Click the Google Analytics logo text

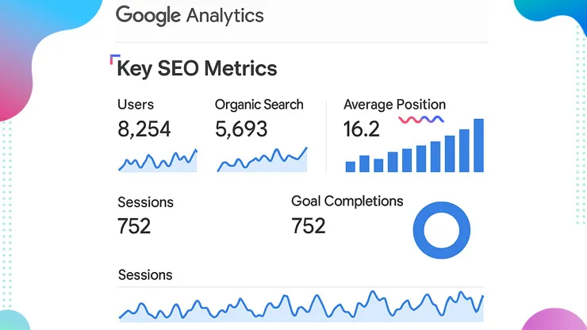(x=190, y=15)
